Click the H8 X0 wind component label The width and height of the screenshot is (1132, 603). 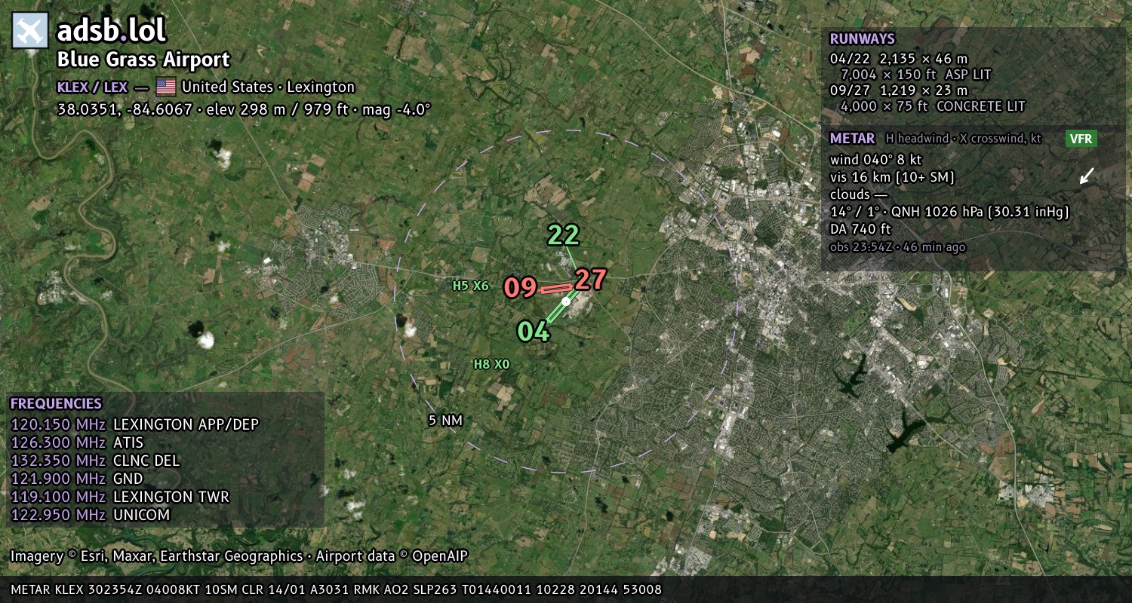pyautogui.click(x=492, y=364)
